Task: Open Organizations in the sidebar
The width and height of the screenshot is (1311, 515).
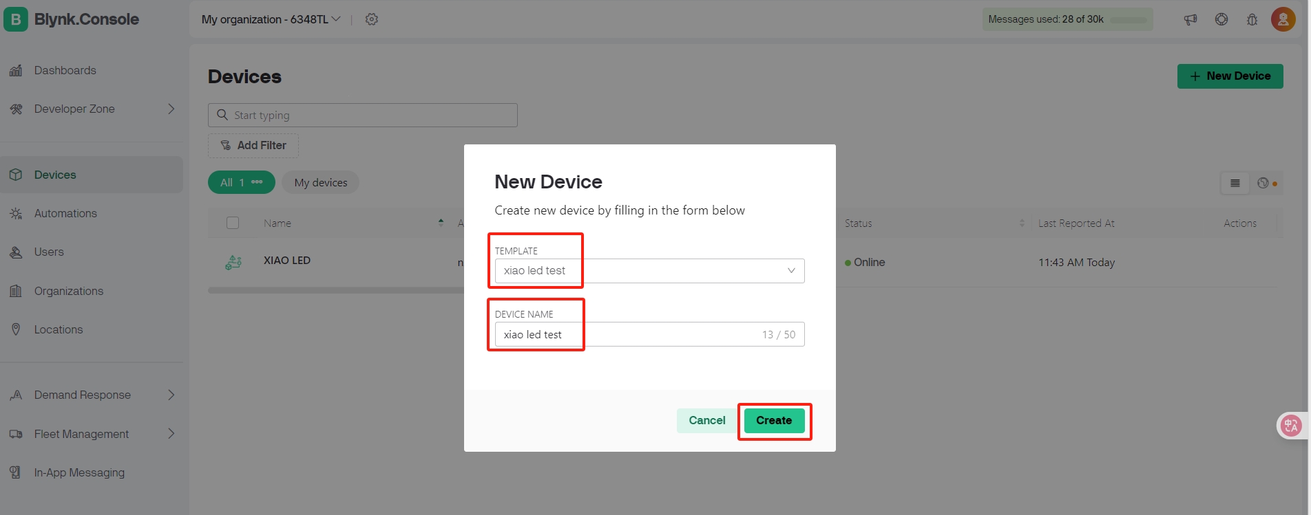Action: pos(69,291)
